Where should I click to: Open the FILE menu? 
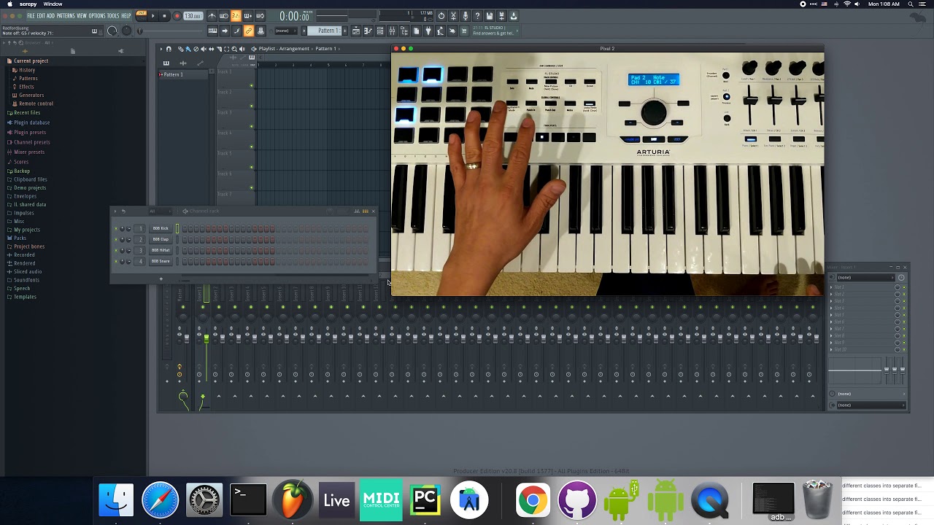pyautogui.click(x=31, y=15)
